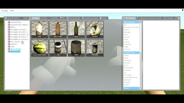Select the Lámparas tool

click(127, 70)
